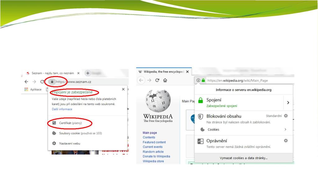318x176 pixels.
Task: Click the Oprávnění permissions icon
Action: [x=200, y=141]
